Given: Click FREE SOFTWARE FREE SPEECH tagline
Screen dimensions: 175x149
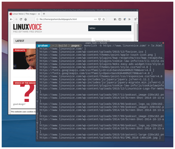Looking at the screenshot, I should [x=27, y=32].
